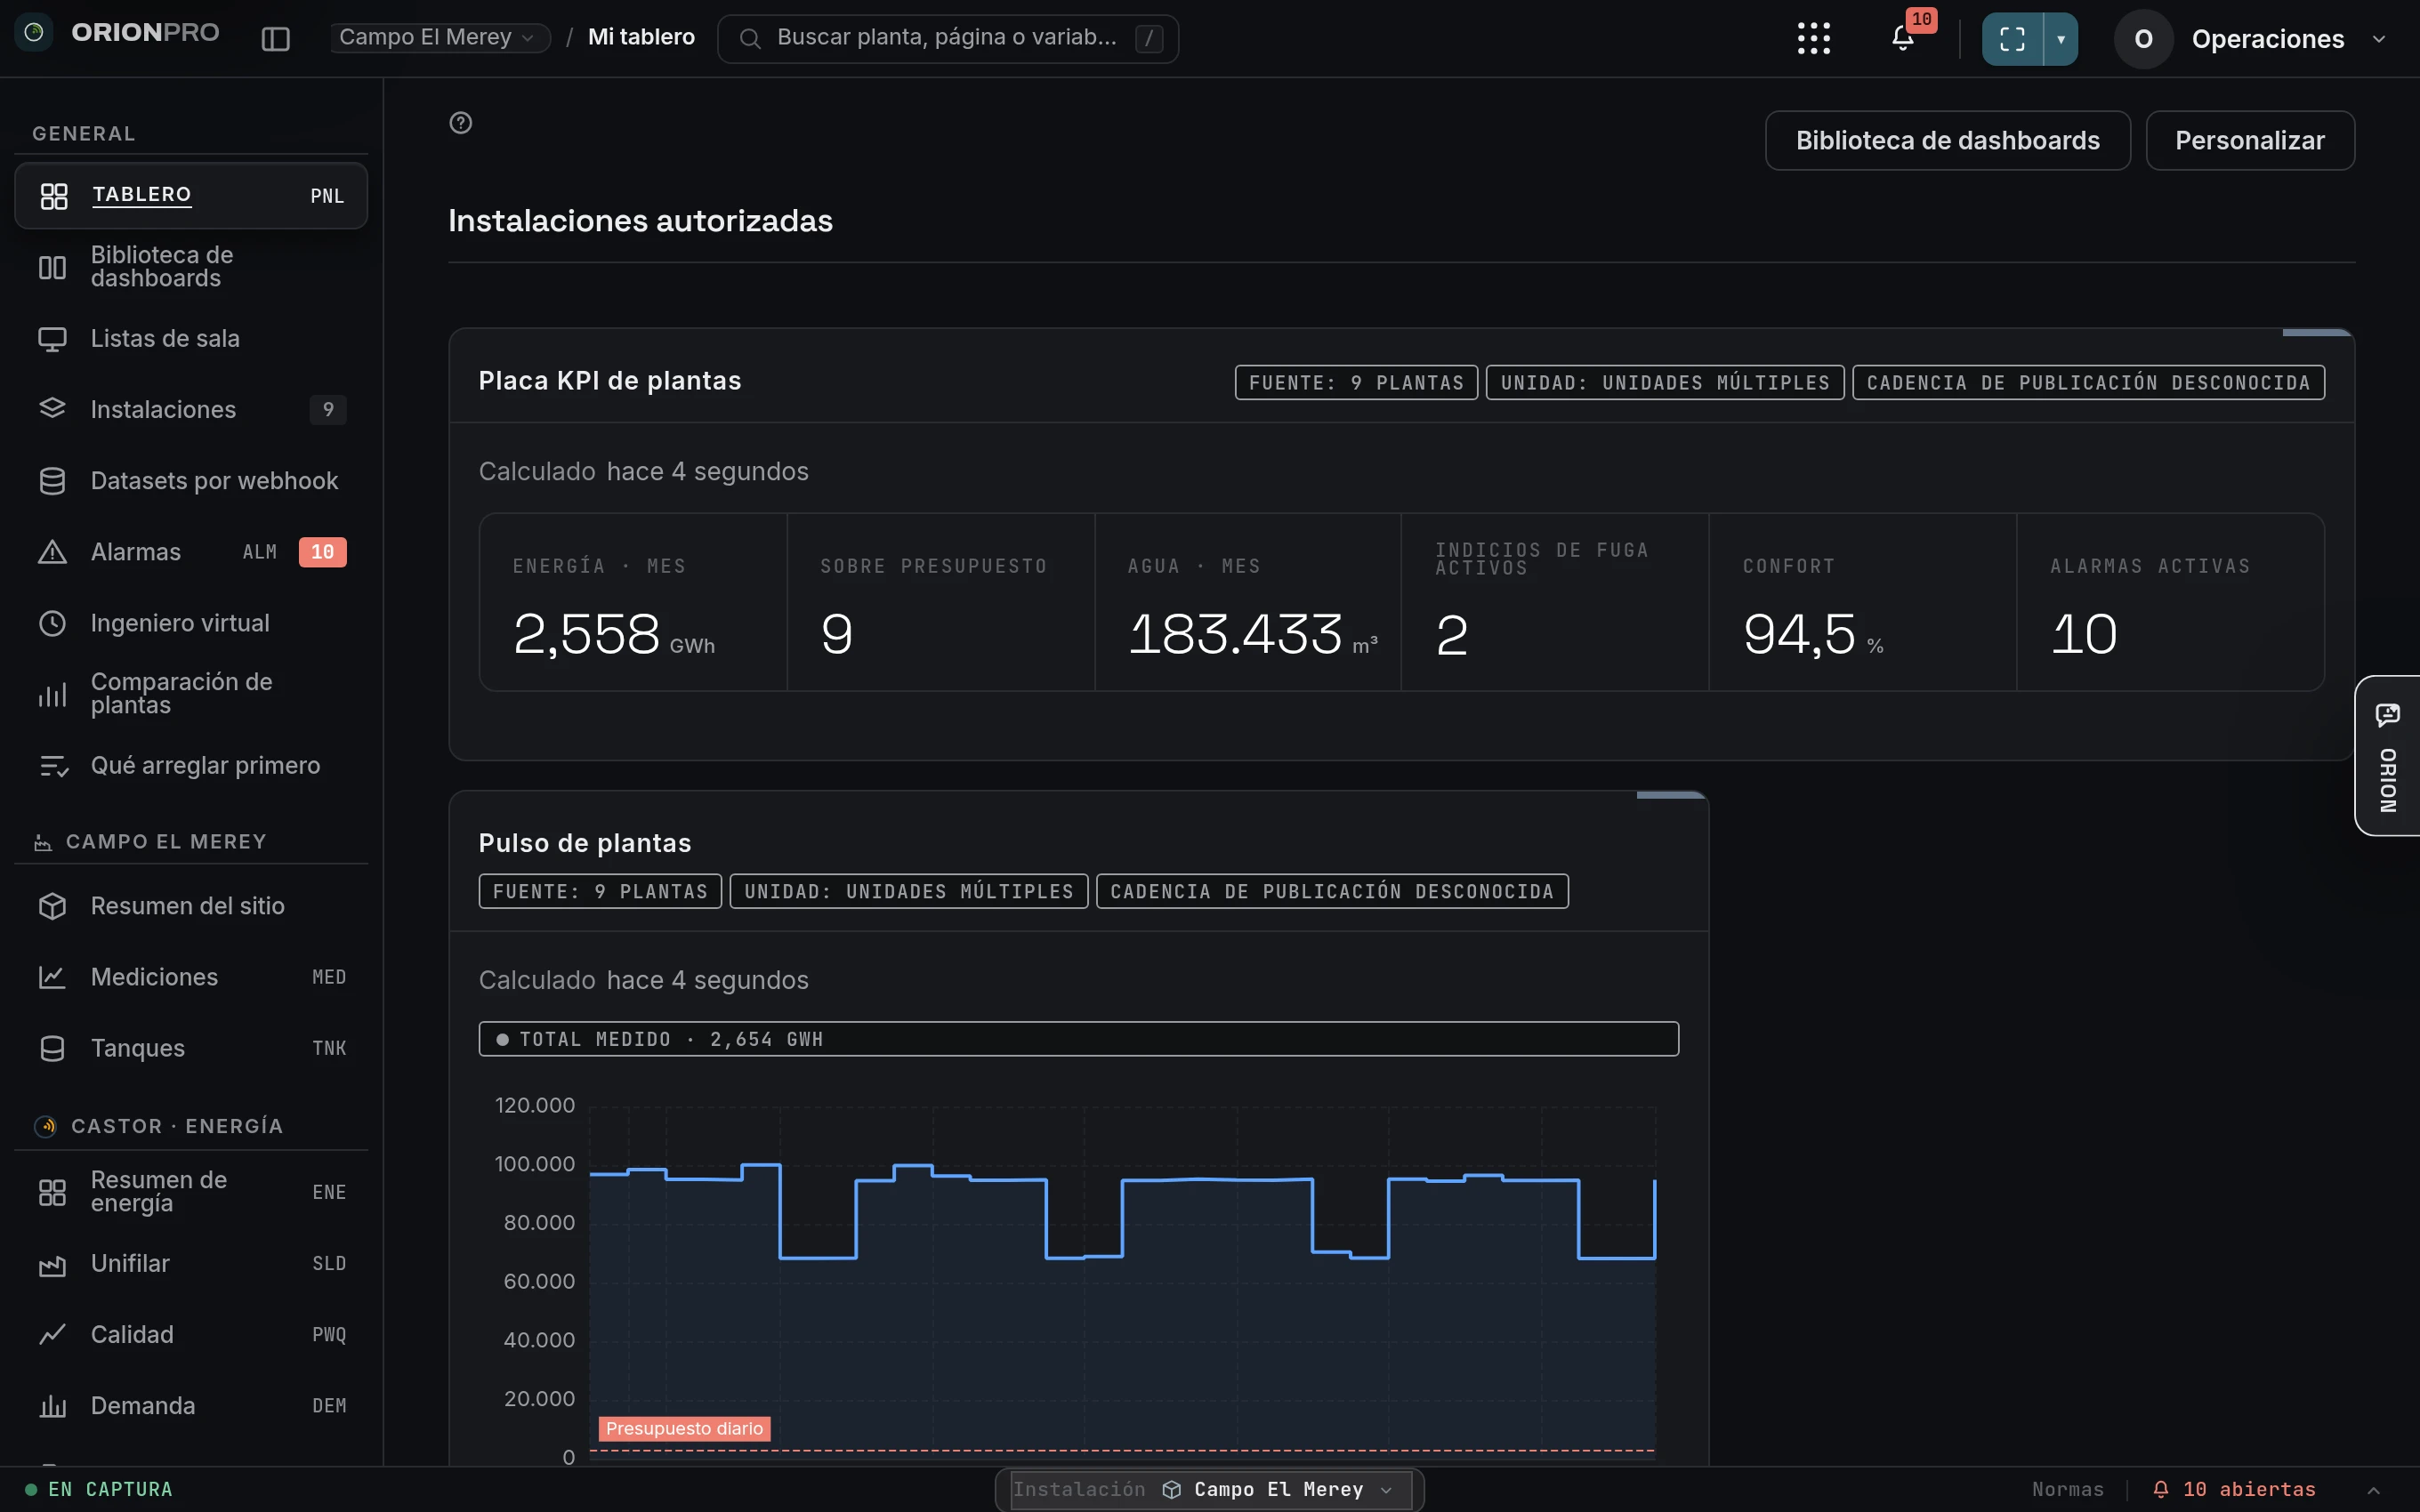Click the Alarmas activas KPI tile
The width and height of the screenshot is (2420, 1512).
point(2170,602)
